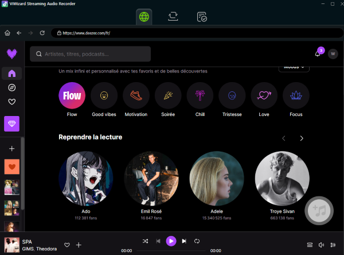
Task: Navigate forward with the forward arrow
Action: coord(30,33)
